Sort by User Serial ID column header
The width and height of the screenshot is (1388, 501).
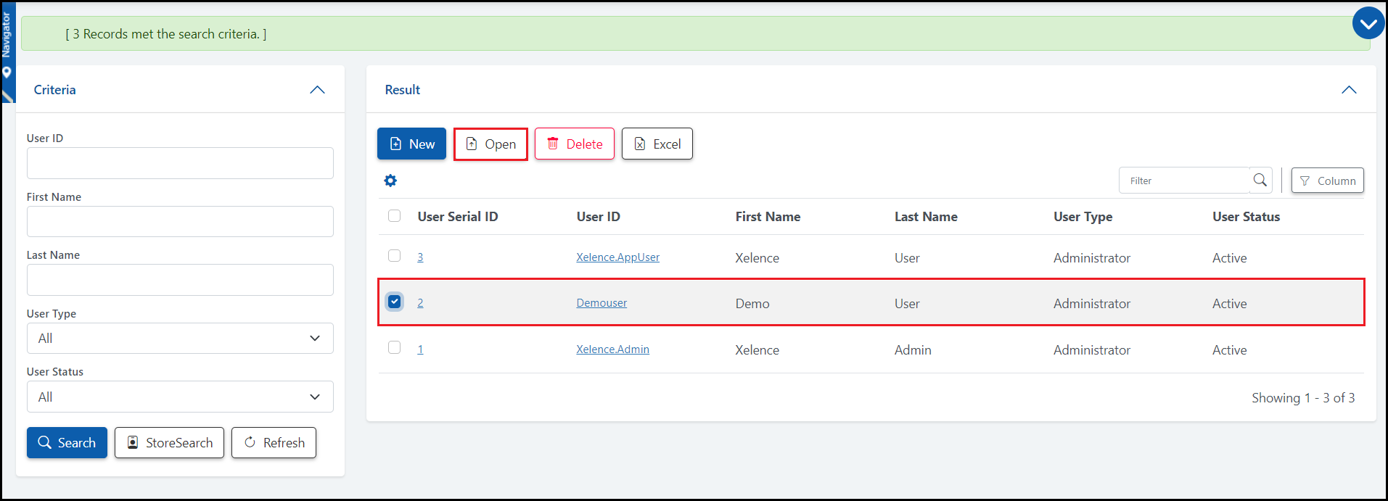tap(458, 217)
